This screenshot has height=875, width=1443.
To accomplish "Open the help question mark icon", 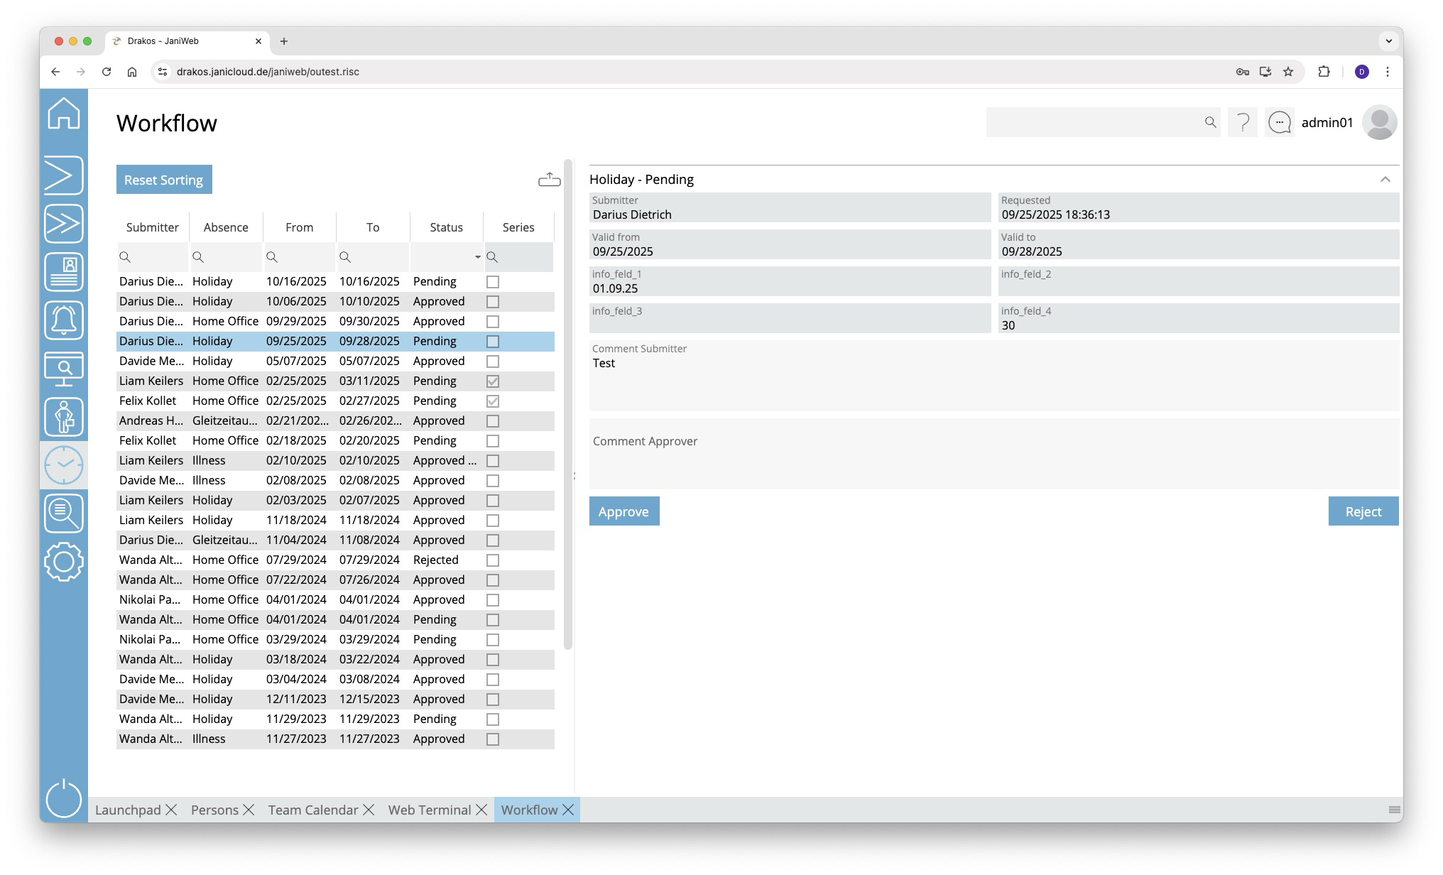I will (x=1242, y=123).
